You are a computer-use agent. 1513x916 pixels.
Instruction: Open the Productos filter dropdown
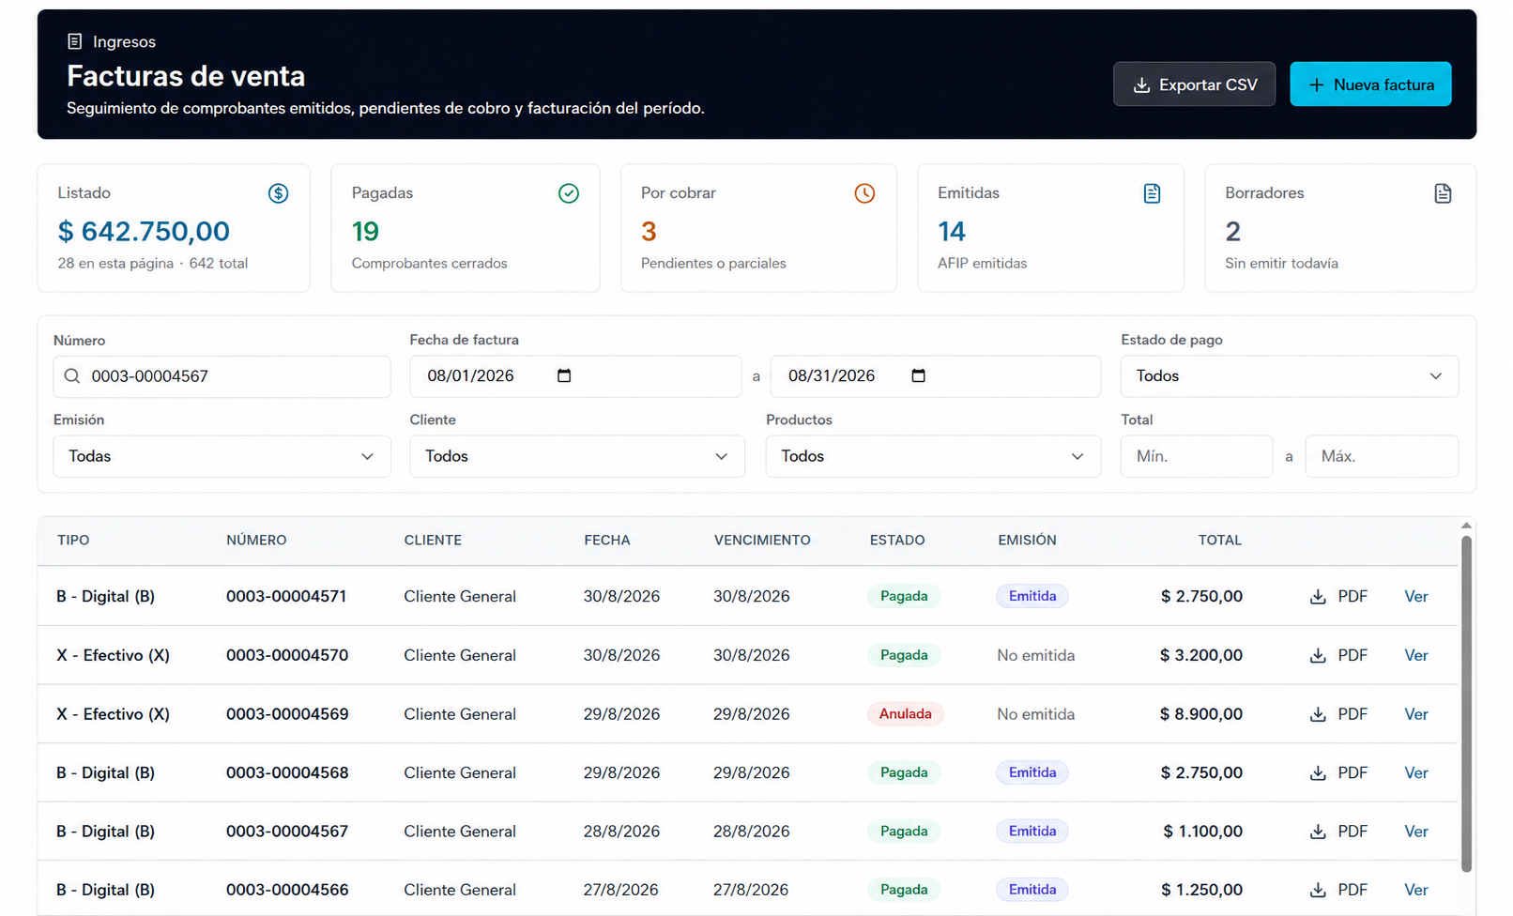coord(933,456)
